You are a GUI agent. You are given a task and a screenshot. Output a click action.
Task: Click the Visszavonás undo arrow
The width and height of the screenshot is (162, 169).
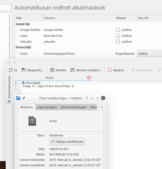tap(133, 70)
